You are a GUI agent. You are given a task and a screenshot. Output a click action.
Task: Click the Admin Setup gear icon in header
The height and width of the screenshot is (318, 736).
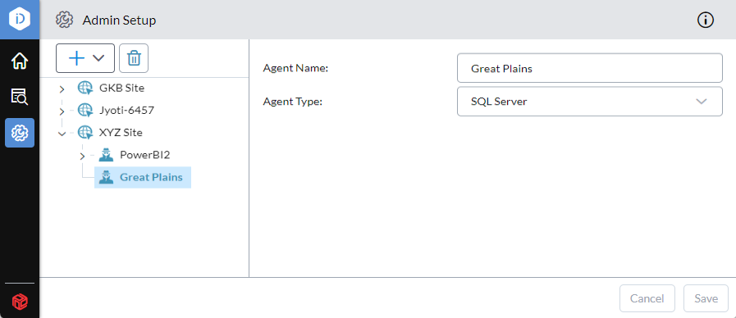[x=64, y=20]
